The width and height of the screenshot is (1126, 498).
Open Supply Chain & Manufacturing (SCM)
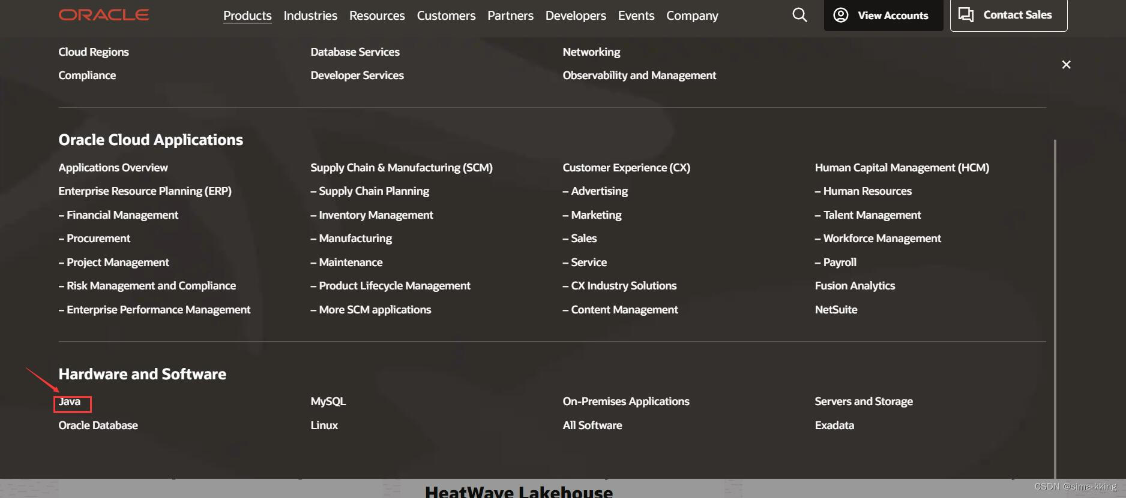pyautogui.click(x=402, y=168)
